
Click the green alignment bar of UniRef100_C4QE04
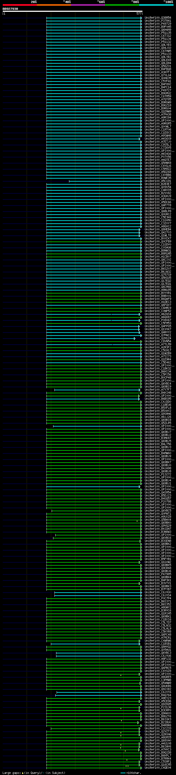tap(94, 768)
